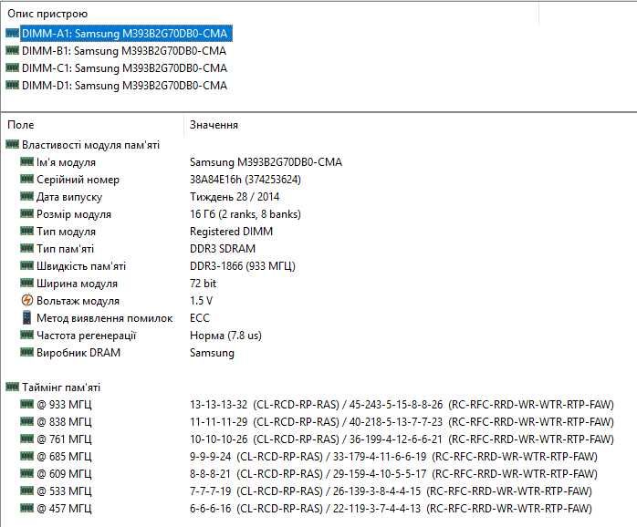
Task: Click the memory icon beside DIMM-A1
Action: click(12, 33)
